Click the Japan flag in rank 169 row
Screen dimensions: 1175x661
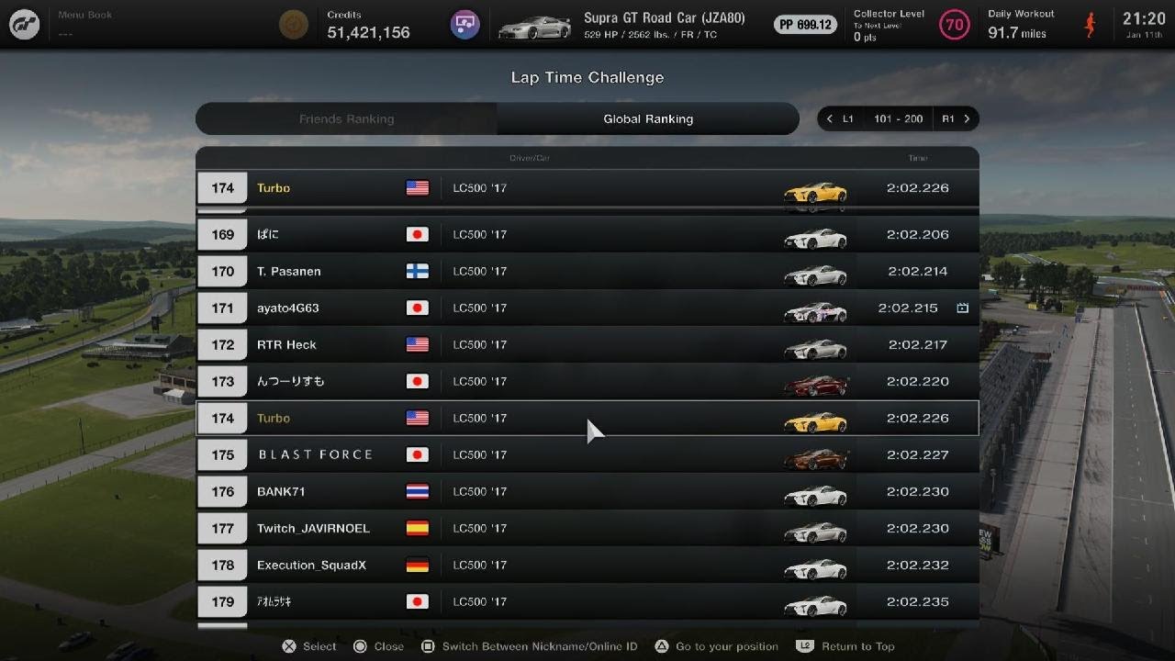[x=417, y=234]
